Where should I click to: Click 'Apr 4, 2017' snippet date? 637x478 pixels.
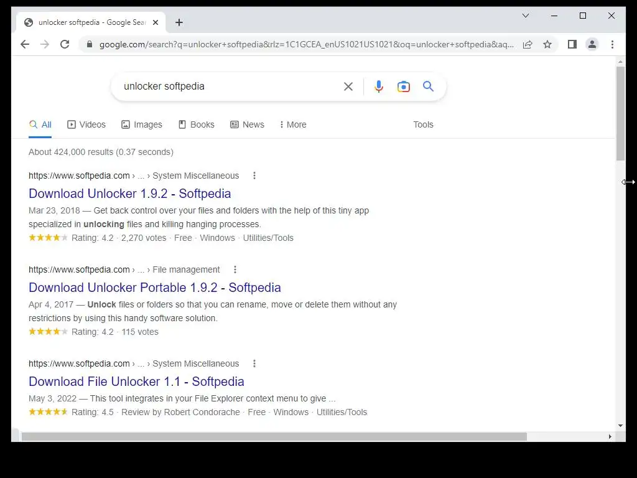pos(51,304)
